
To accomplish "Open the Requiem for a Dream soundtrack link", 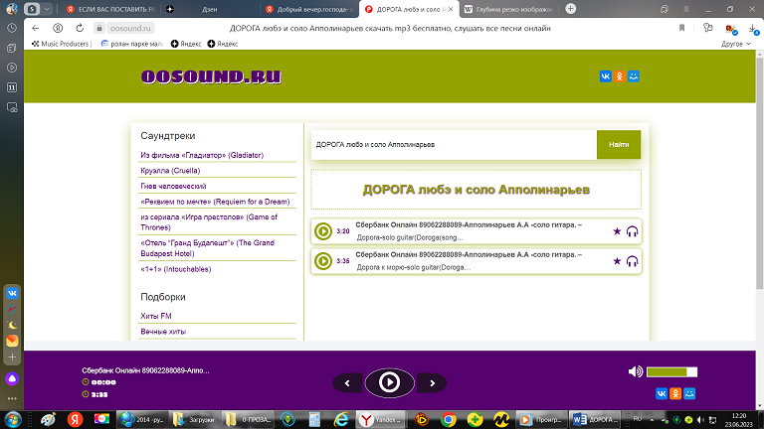I will click(215, 202).
